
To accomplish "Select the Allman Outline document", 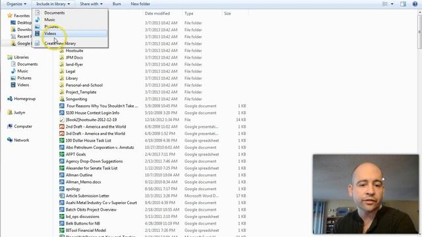I will tap(79, 175).
